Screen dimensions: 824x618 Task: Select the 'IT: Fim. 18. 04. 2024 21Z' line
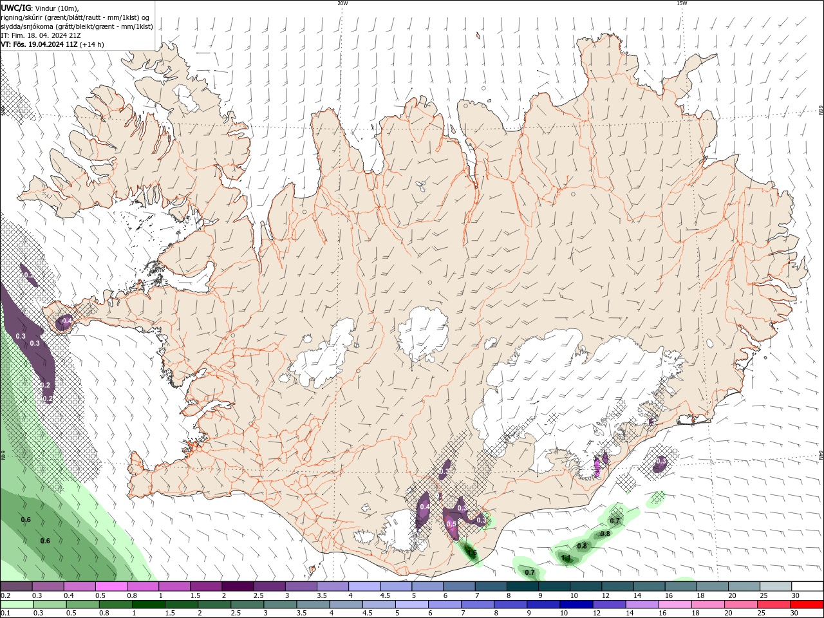point(41,35)
